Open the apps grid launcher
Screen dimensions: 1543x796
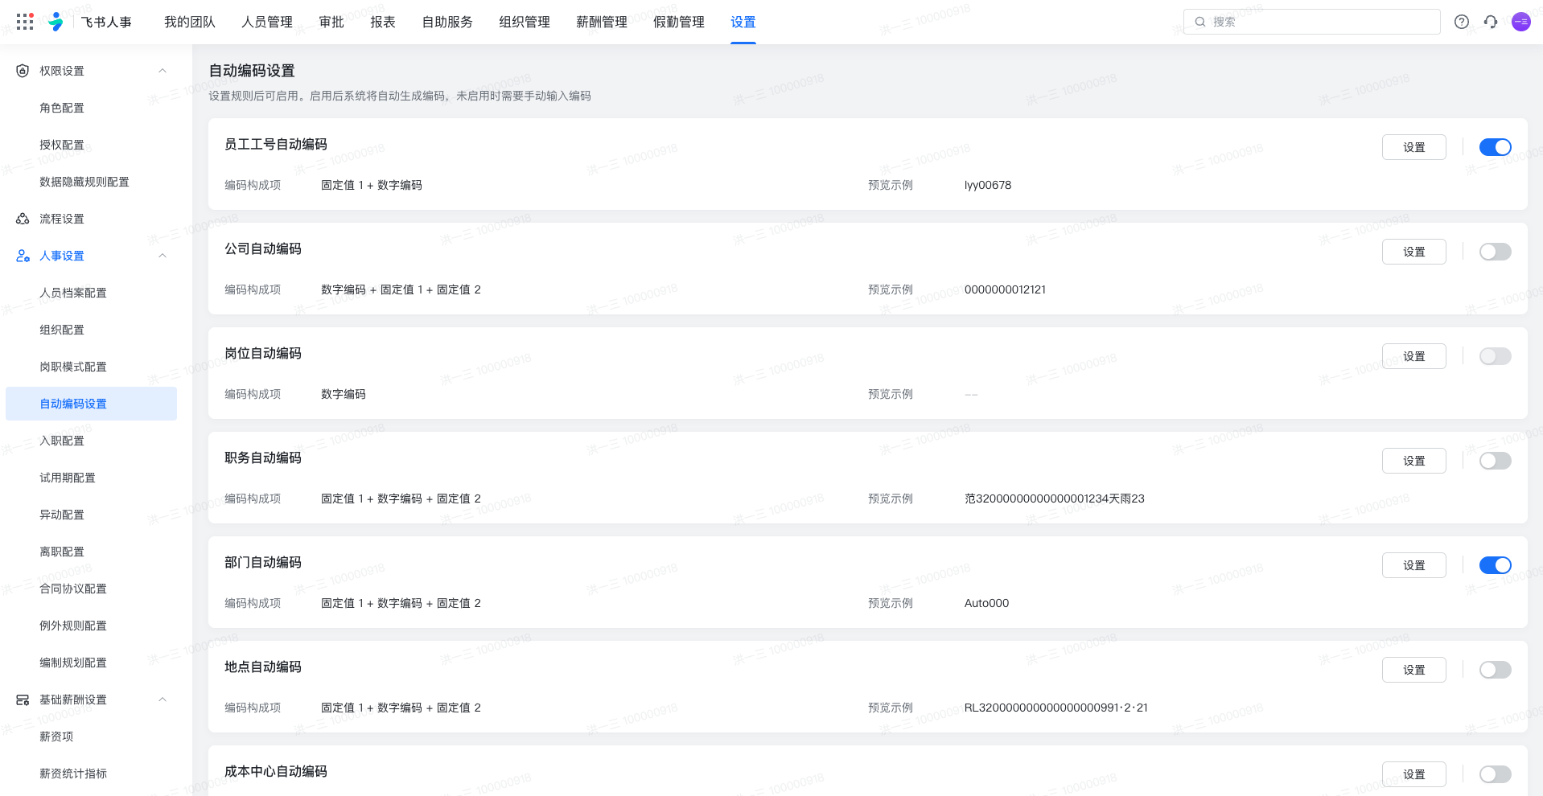[x=24, y=22]
